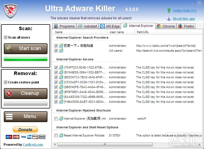
Task: Click IE icon of {BDD307C3 add-on
Action: pyautogui.click(x=61, y=77)
